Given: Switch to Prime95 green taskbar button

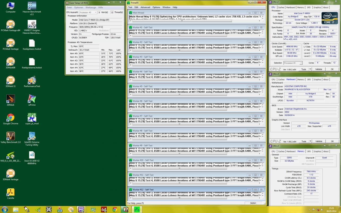Looking at the screenshot, I should [x=137, y=209].
